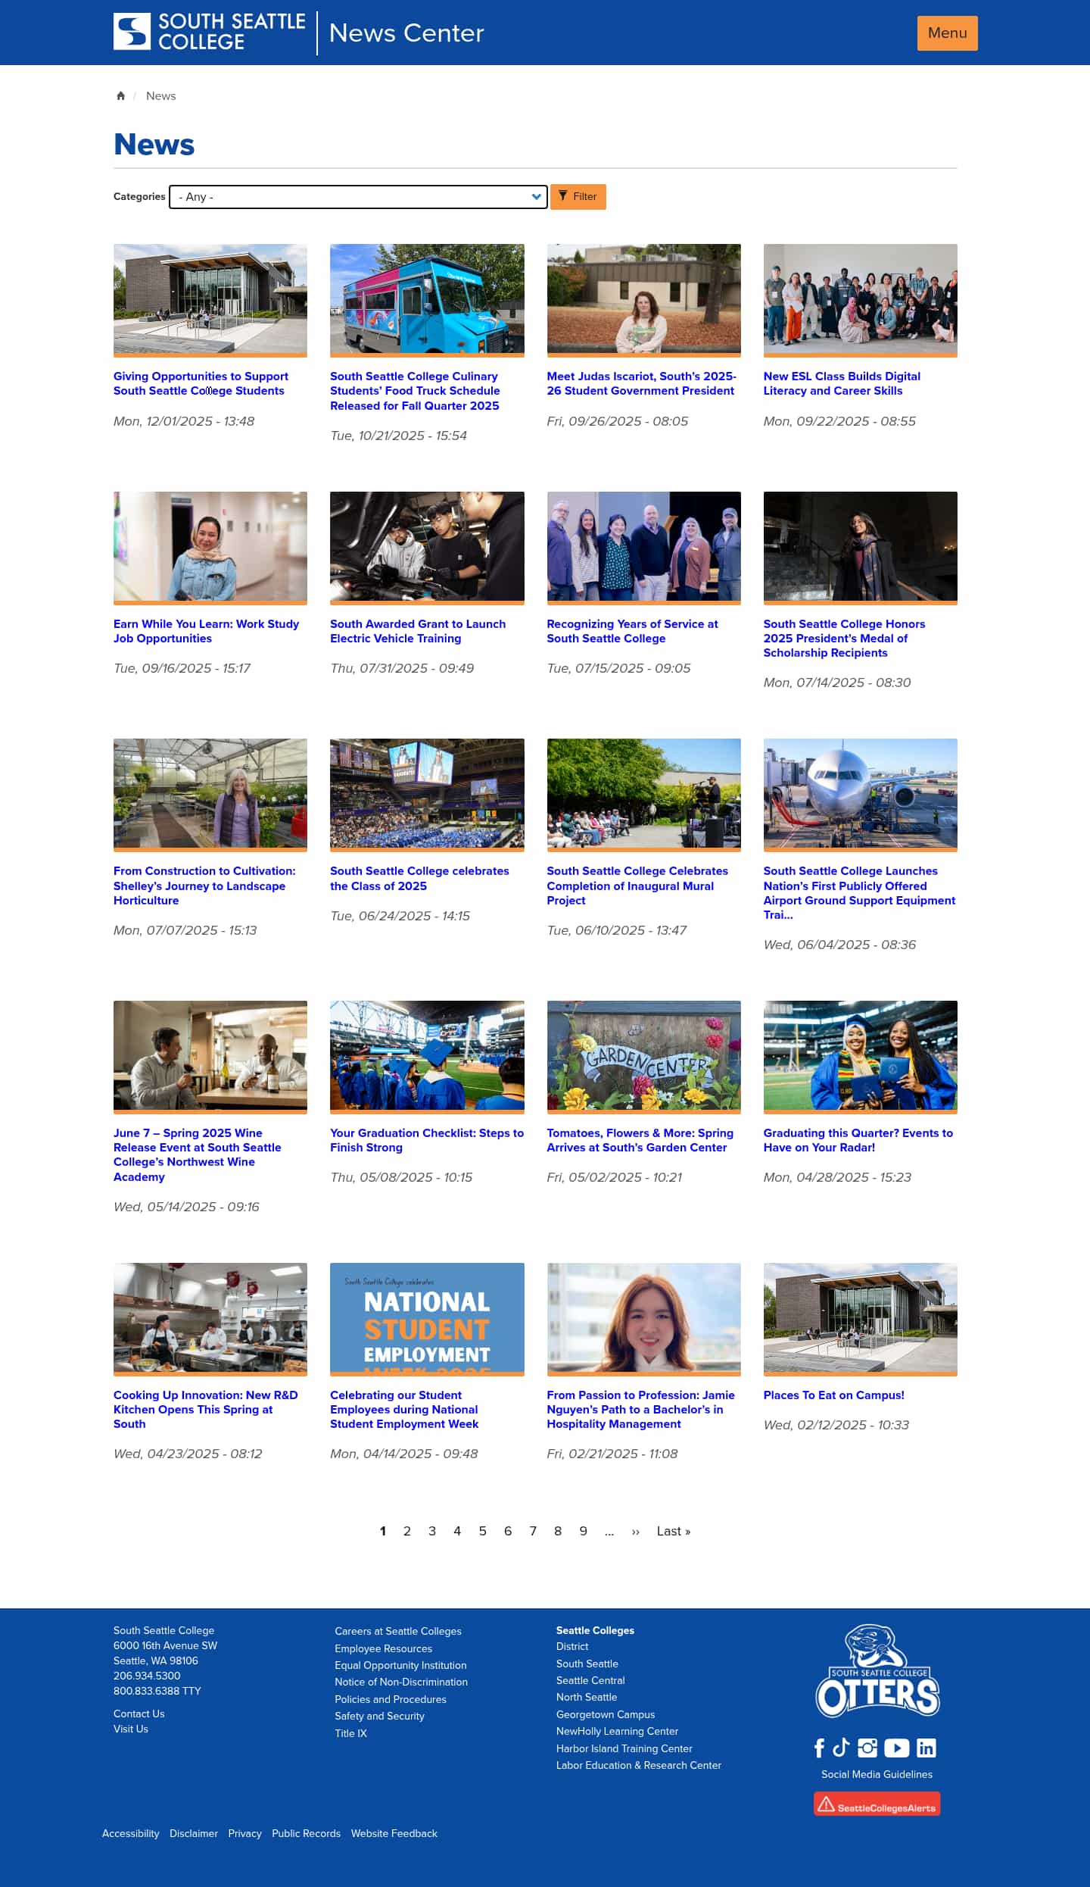Go to page 7 of news

coord(533,1531)
